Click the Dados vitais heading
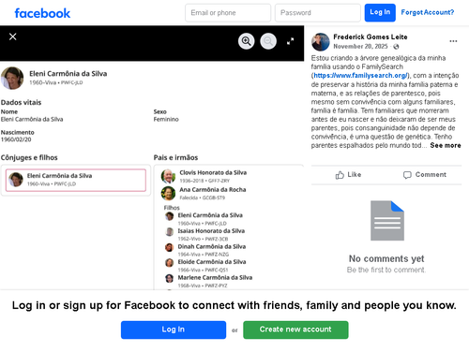 tap(21, 102)
